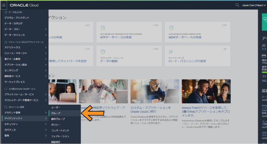The height and width of the screenshot is (144, 267).
Task: Expand the データ・サイエンス submenu chevron
Action: point(46,35)
